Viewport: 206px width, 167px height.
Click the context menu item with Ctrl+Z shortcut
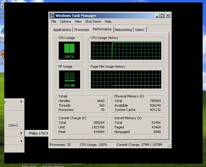14,125
